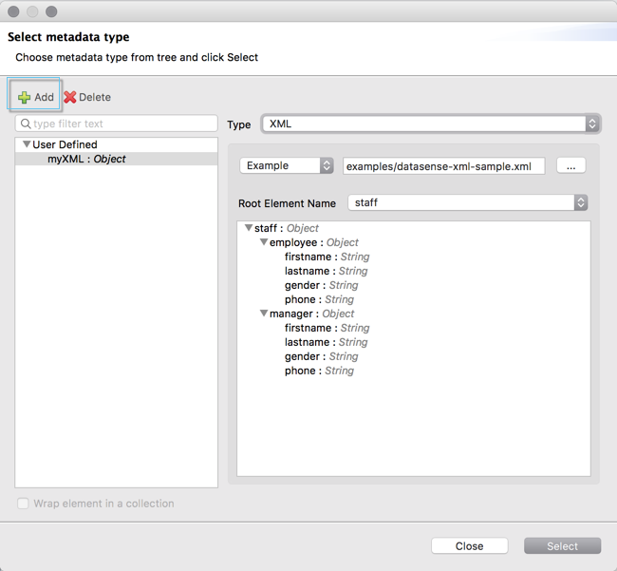Select manager phone String field
The image size is (617, 571).
click(319, 371)
